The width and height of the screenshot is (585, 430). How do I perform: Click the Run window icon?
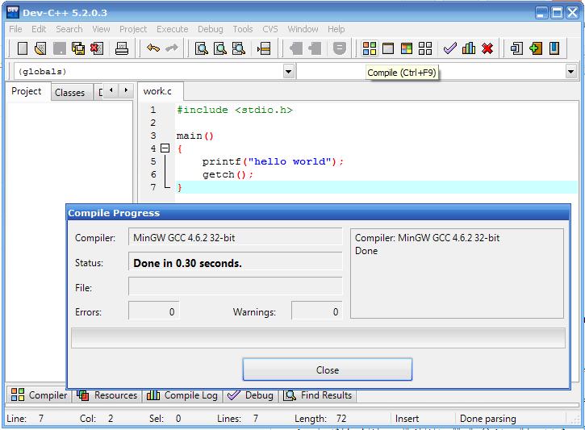388,48
